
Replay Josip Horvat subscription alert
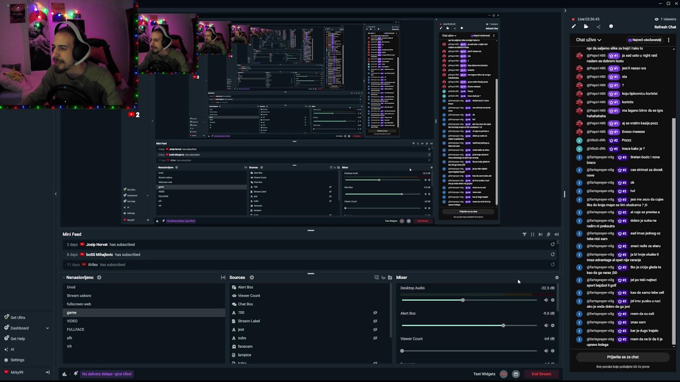pos(552,245)
